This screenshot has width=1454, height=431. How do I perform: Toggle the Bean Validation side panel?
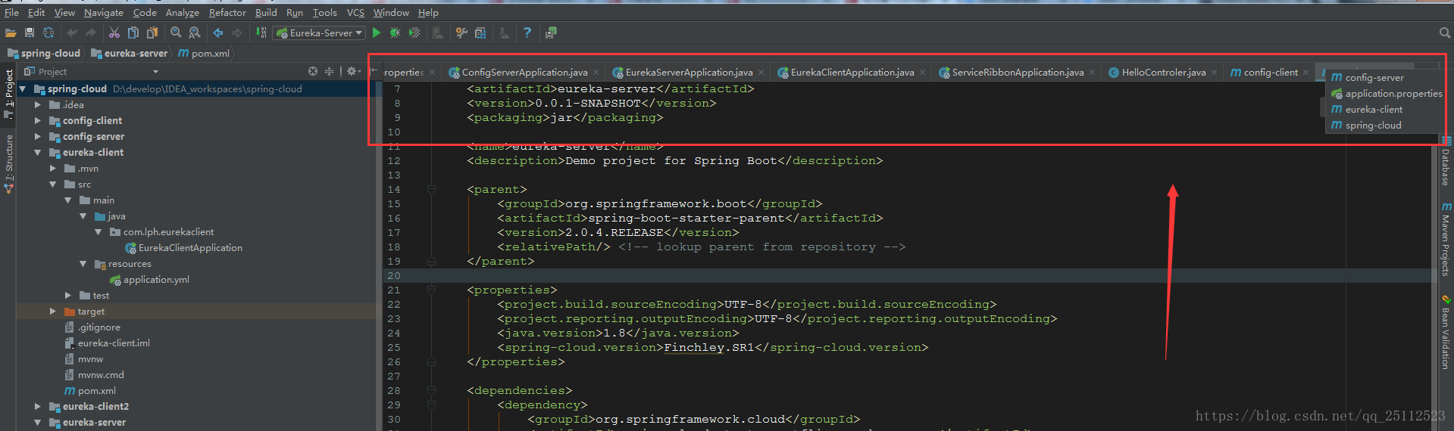click(x=1446, y=331)
